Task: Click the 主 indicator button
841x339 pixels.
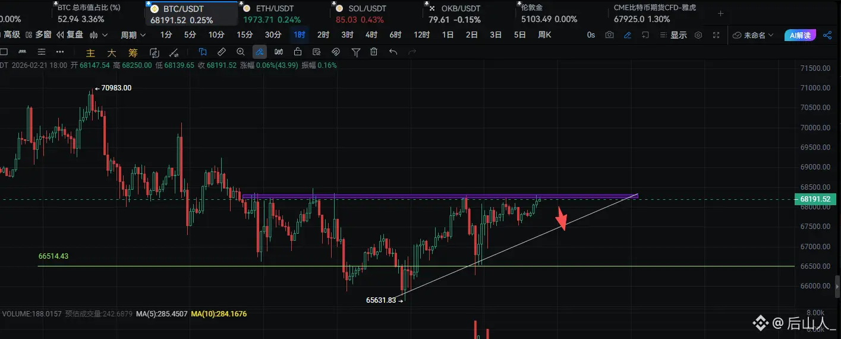Action: [x=90, y=52]
